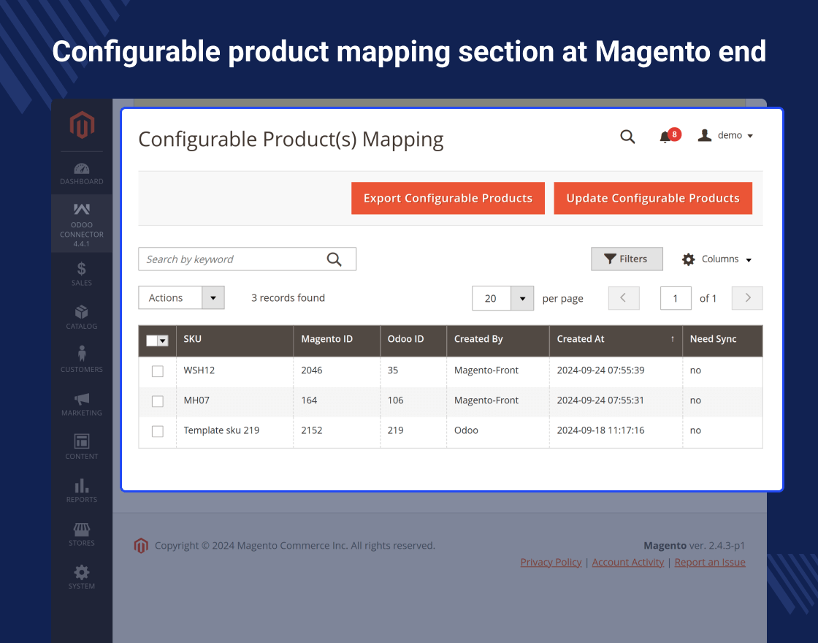818x643 pixels.
Task: Sort by SKU column header
Action: 234,340
